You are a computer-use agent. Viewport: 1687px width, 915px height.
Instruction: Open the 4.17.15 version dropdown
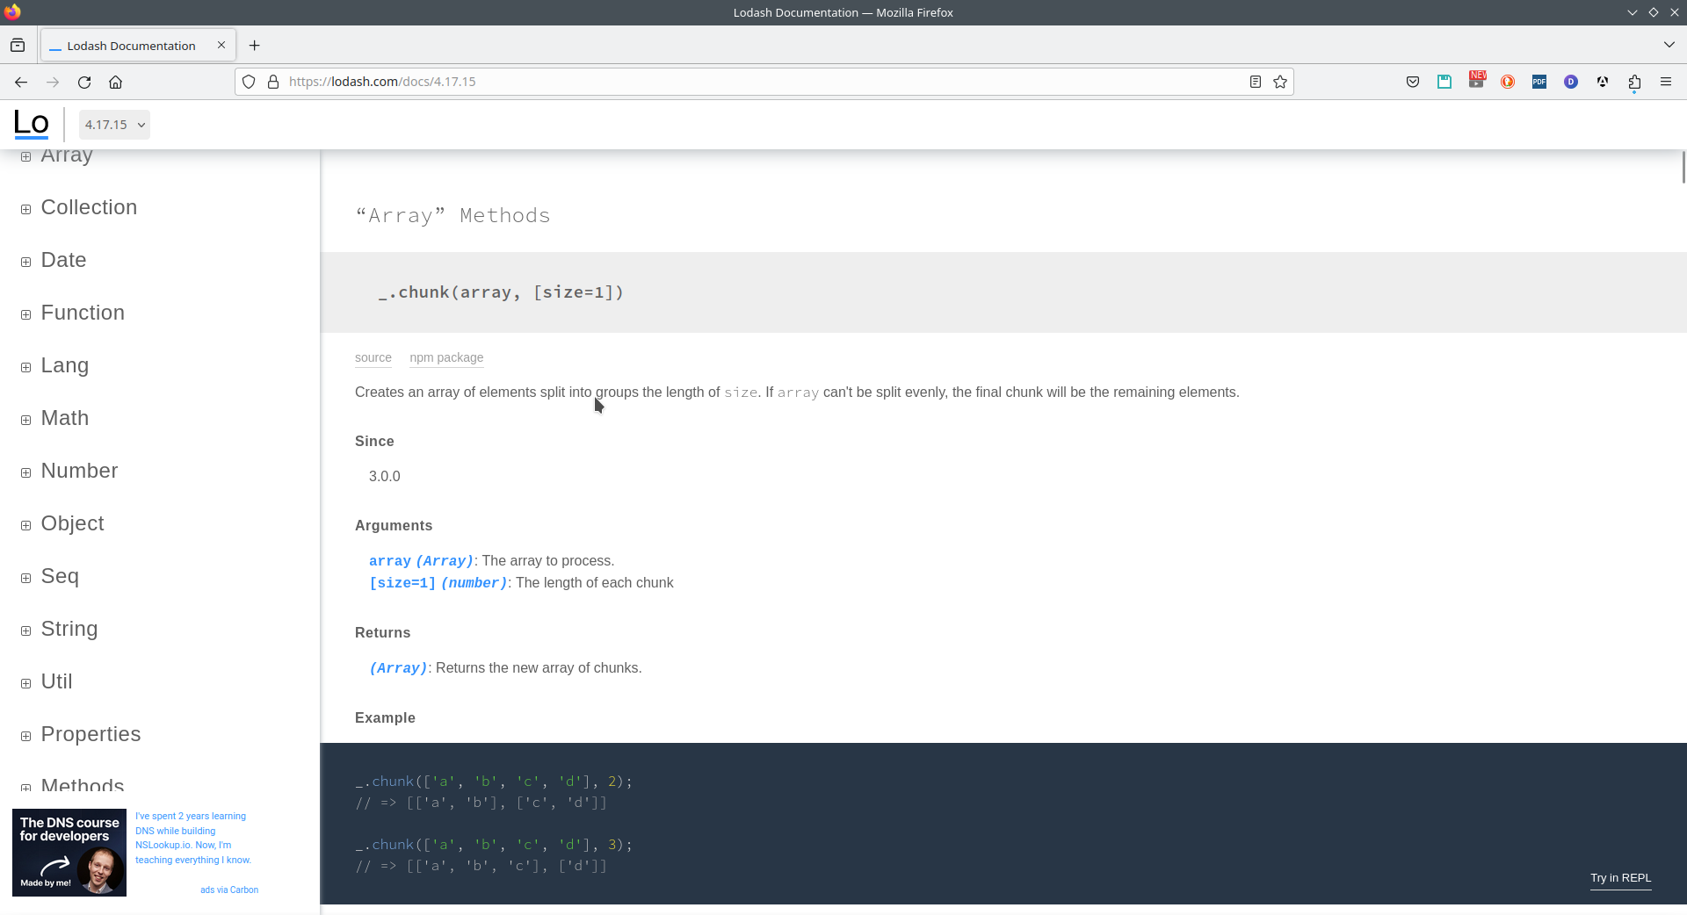point(114,125)
